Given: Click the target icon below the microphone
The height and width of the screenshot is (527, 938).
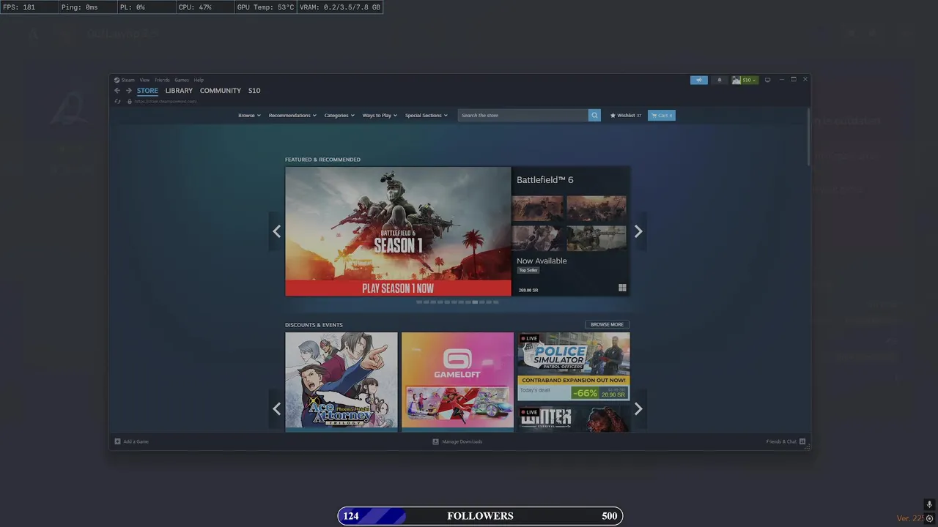Looking at the screenshot, I should pyautogui.click(x=929, y=518).
